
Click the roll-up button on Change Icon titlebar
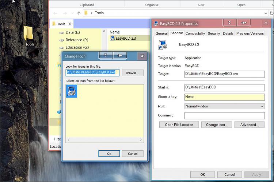coord(106,56)
